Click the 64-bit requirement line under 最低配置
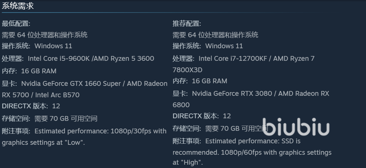 click(x=45, y=35)
